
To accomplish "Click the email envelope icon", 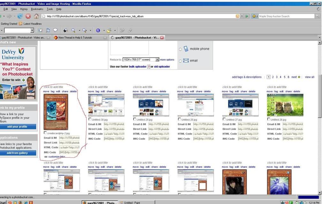I will [x=186, y=61].
